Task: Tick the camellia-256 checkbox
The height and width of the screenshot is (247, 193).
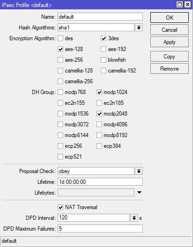Action: 60,81
